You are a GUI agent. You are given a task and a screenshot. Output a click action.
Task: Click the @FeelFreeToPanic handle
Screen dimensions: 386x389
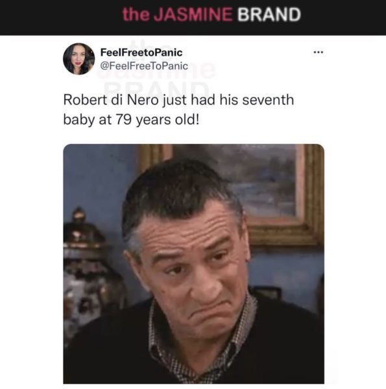click(x=144, y=66)
